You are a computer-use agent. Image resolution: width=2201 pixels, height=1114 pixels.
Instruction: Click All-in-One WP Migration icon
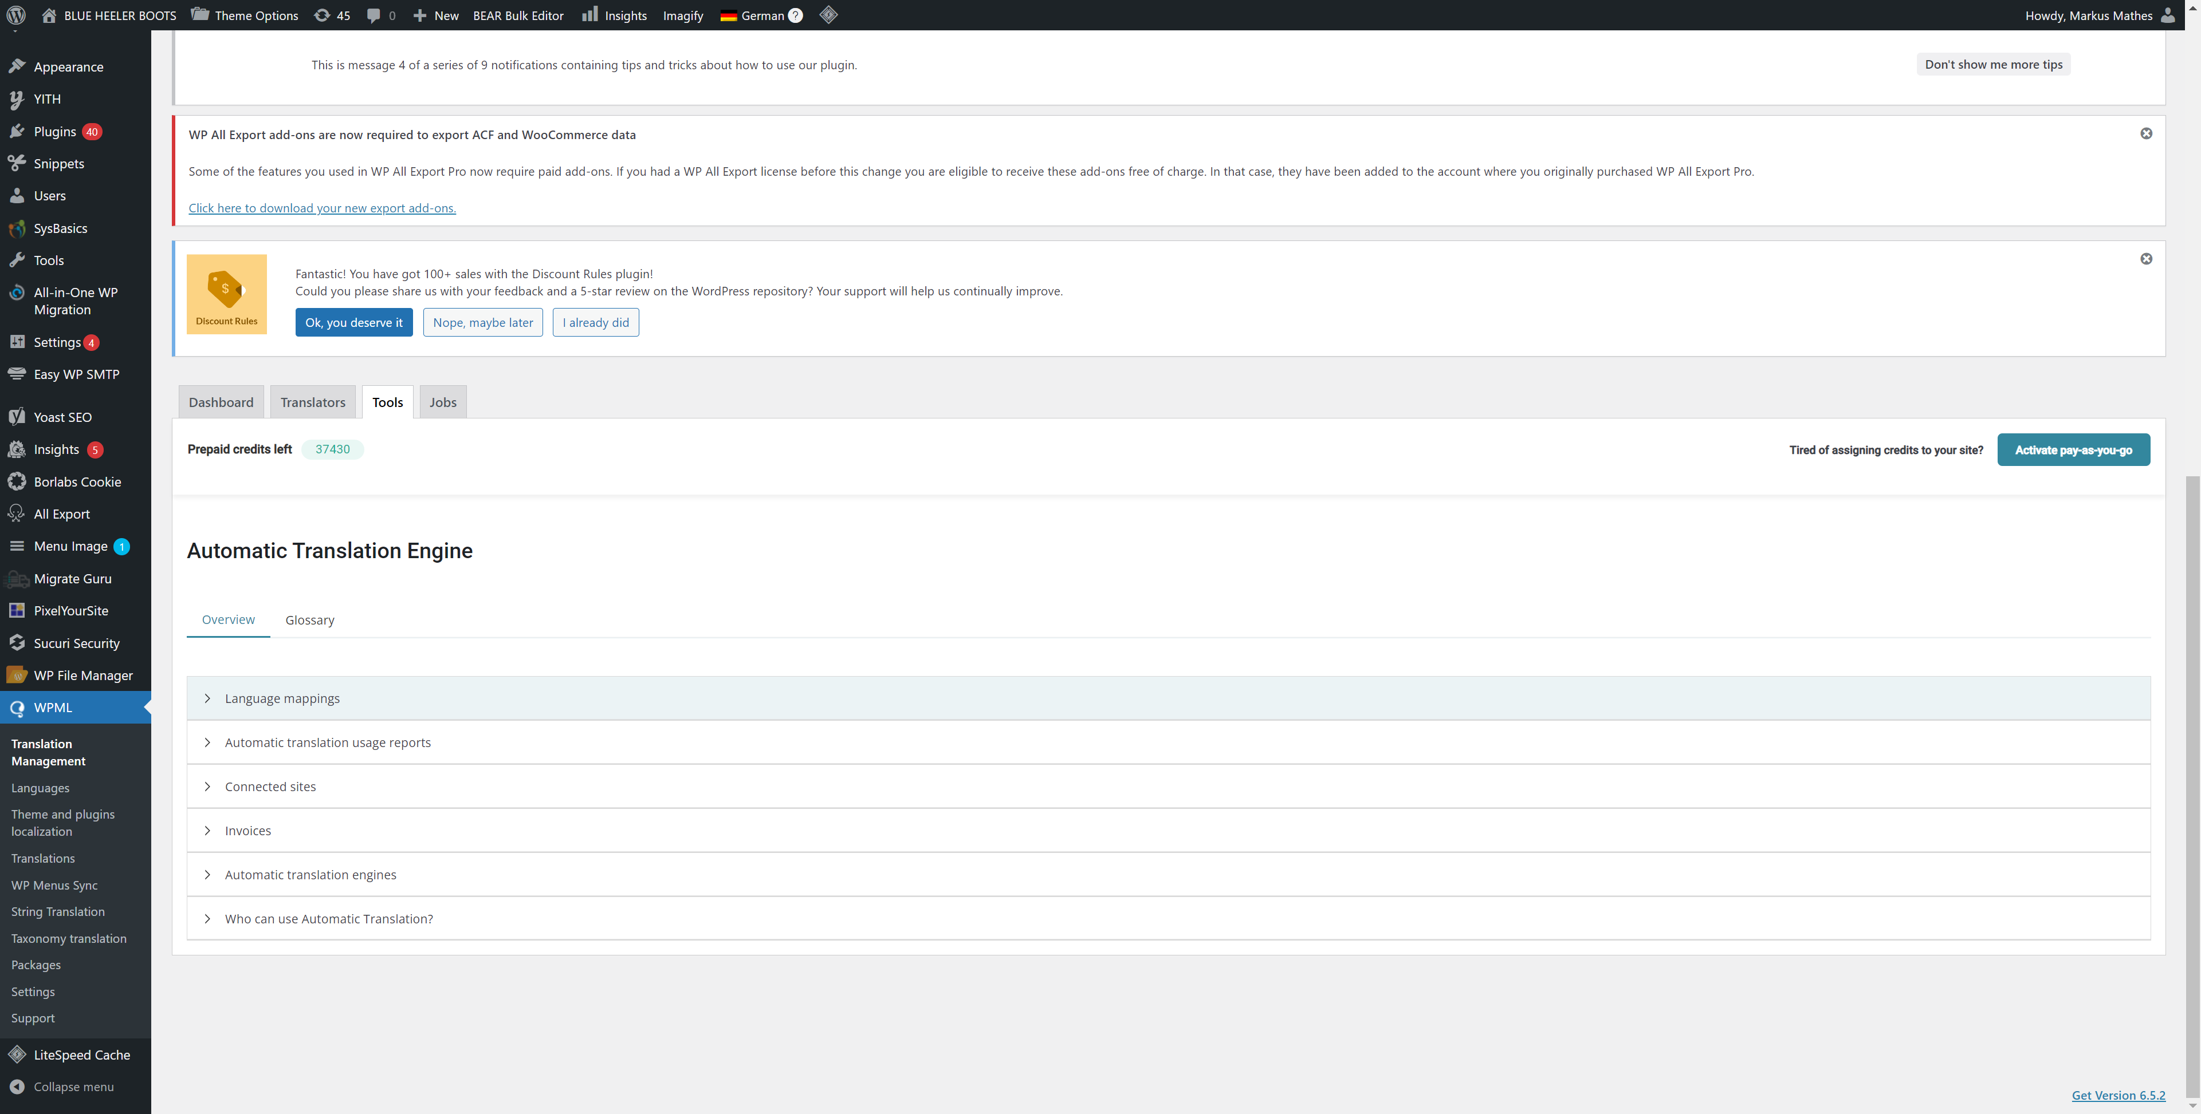(17, 293)
